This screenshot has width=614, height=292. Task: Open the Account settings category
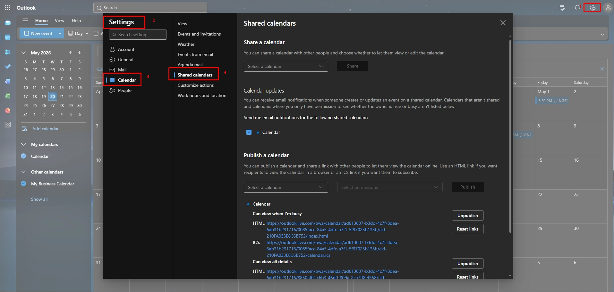click(x=138, y=49)
